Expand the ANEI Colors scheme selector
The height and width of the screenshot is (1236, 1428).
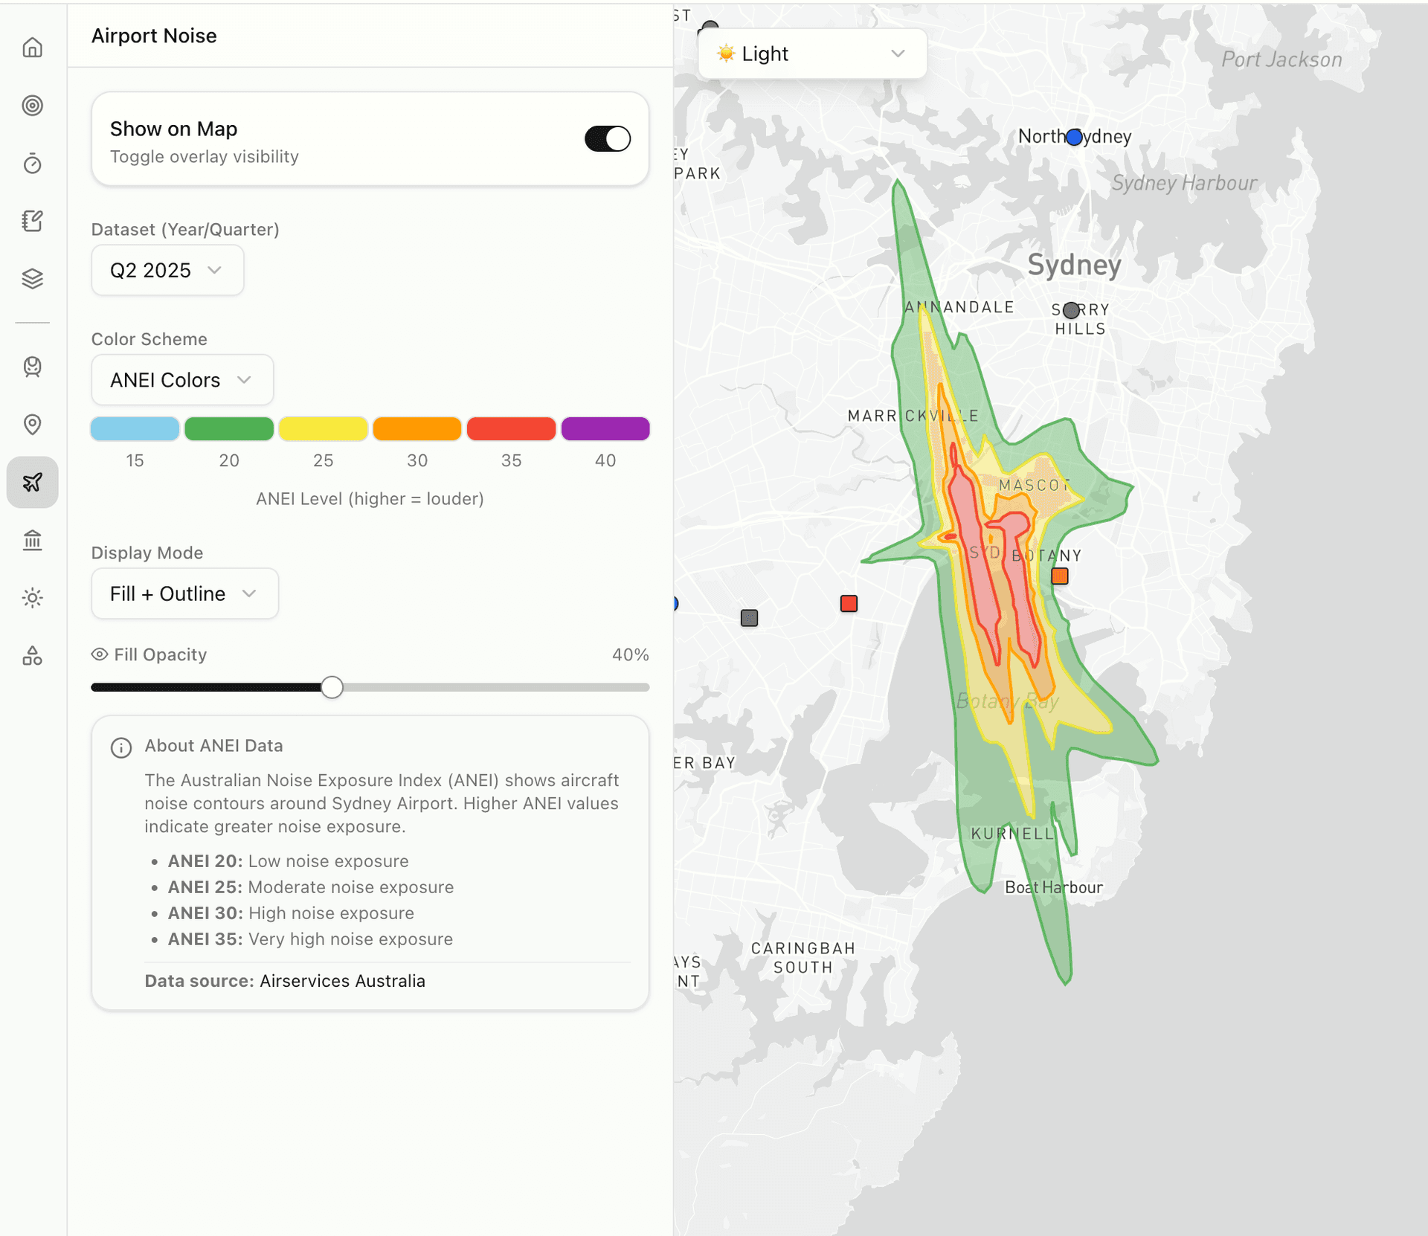181,379
